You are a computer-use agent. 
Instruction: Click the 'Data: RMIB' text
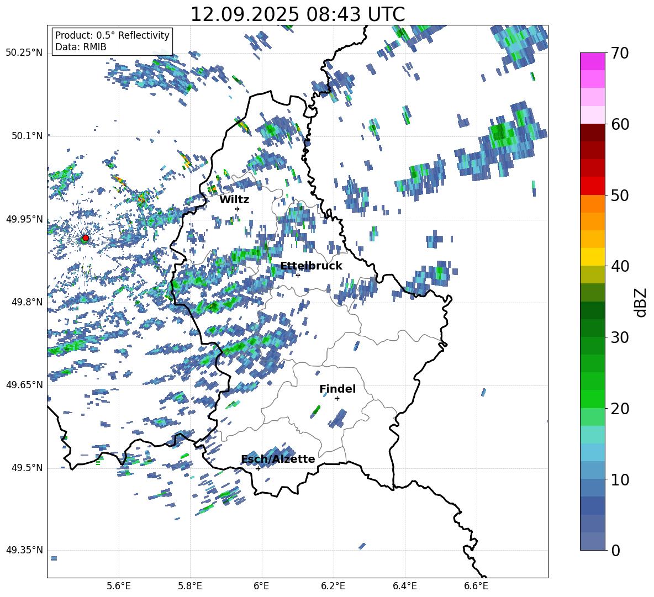(x=81, y=47)
